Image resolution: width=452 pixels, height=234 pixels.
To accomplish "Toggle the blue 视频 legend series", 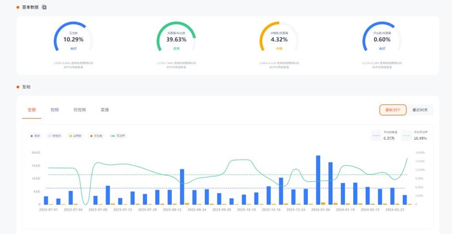I will (35, 136).
